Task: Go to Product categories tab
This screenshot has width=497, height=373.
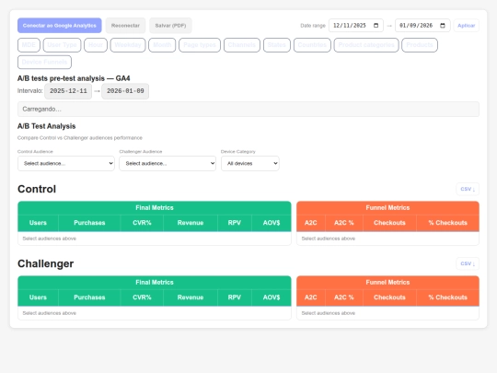Action: pos(366,45)
